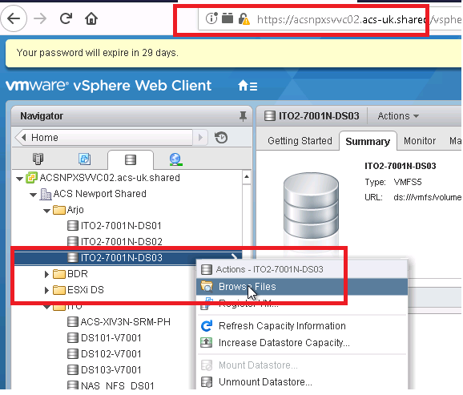
Task: Click the ACS-XIV3N-SRM-PH datastore icon
Action: click(72, 322)
